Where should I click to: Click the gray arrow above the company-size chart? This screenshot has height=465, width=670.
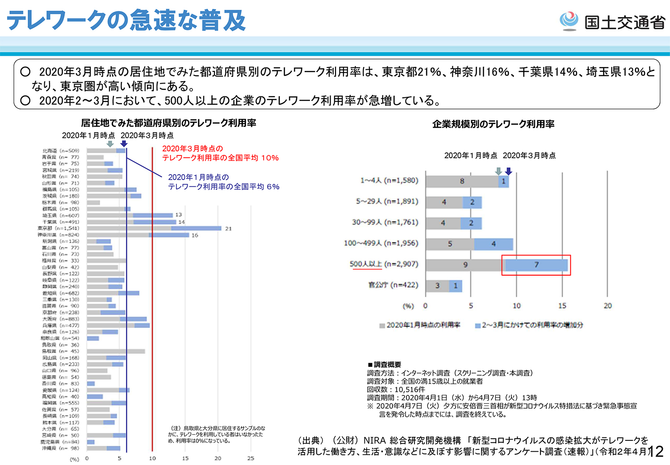point(498,172)
